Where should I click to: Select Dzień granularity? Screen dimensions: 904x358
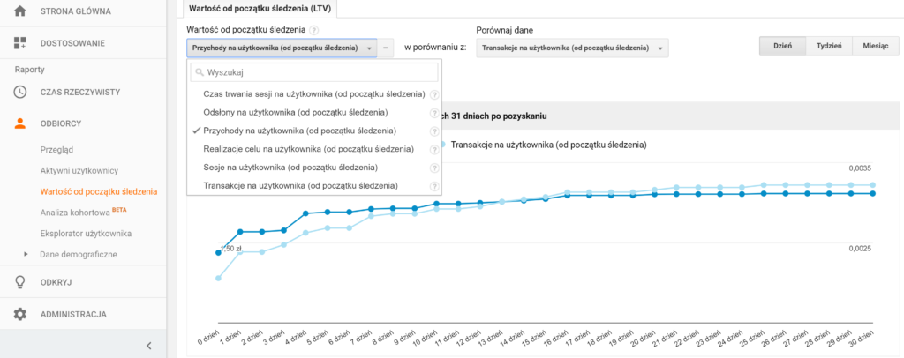782,46
